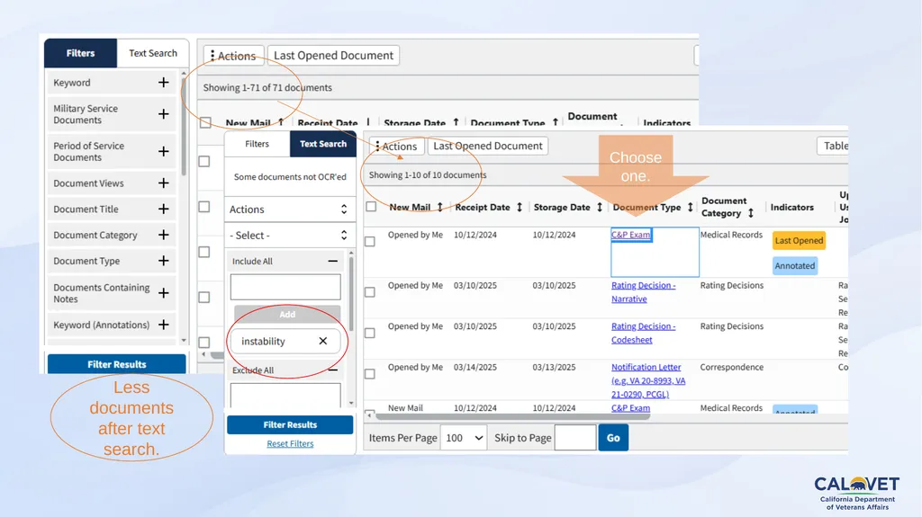Click the Filters list scrollbar in back window
Image resolution: width=922 pixels, height=517 pixels.
coord(184,126)
